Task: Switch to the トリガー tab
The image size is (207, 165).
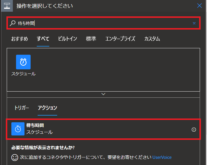Action: coord(22,108)
